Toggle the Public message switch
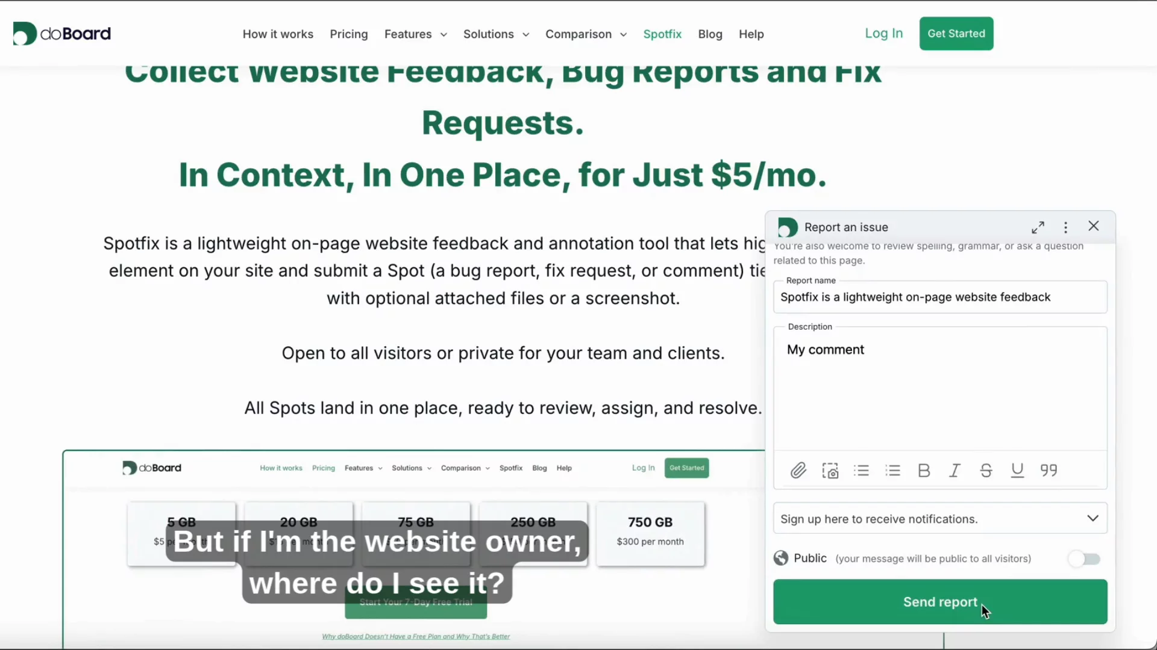The image size is (1157, 650). (x=1084, y=559)
